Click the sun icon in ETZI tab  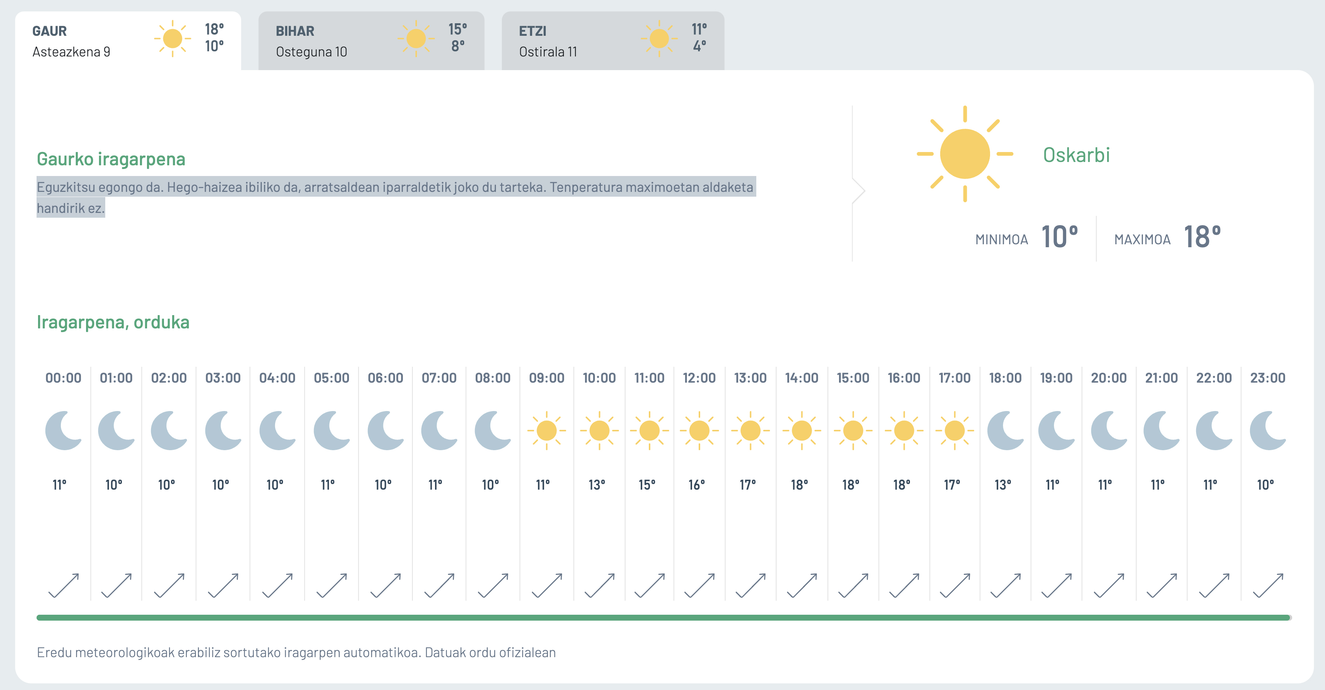(659, 38)
